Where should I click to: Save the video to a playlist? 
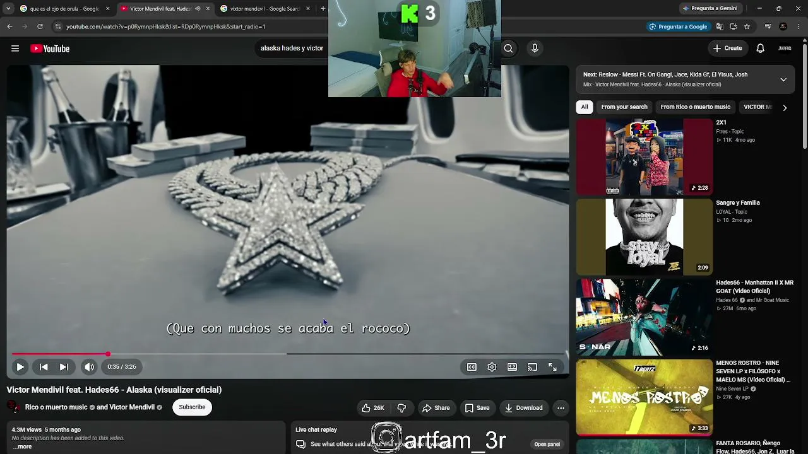[x=477, y=408]
